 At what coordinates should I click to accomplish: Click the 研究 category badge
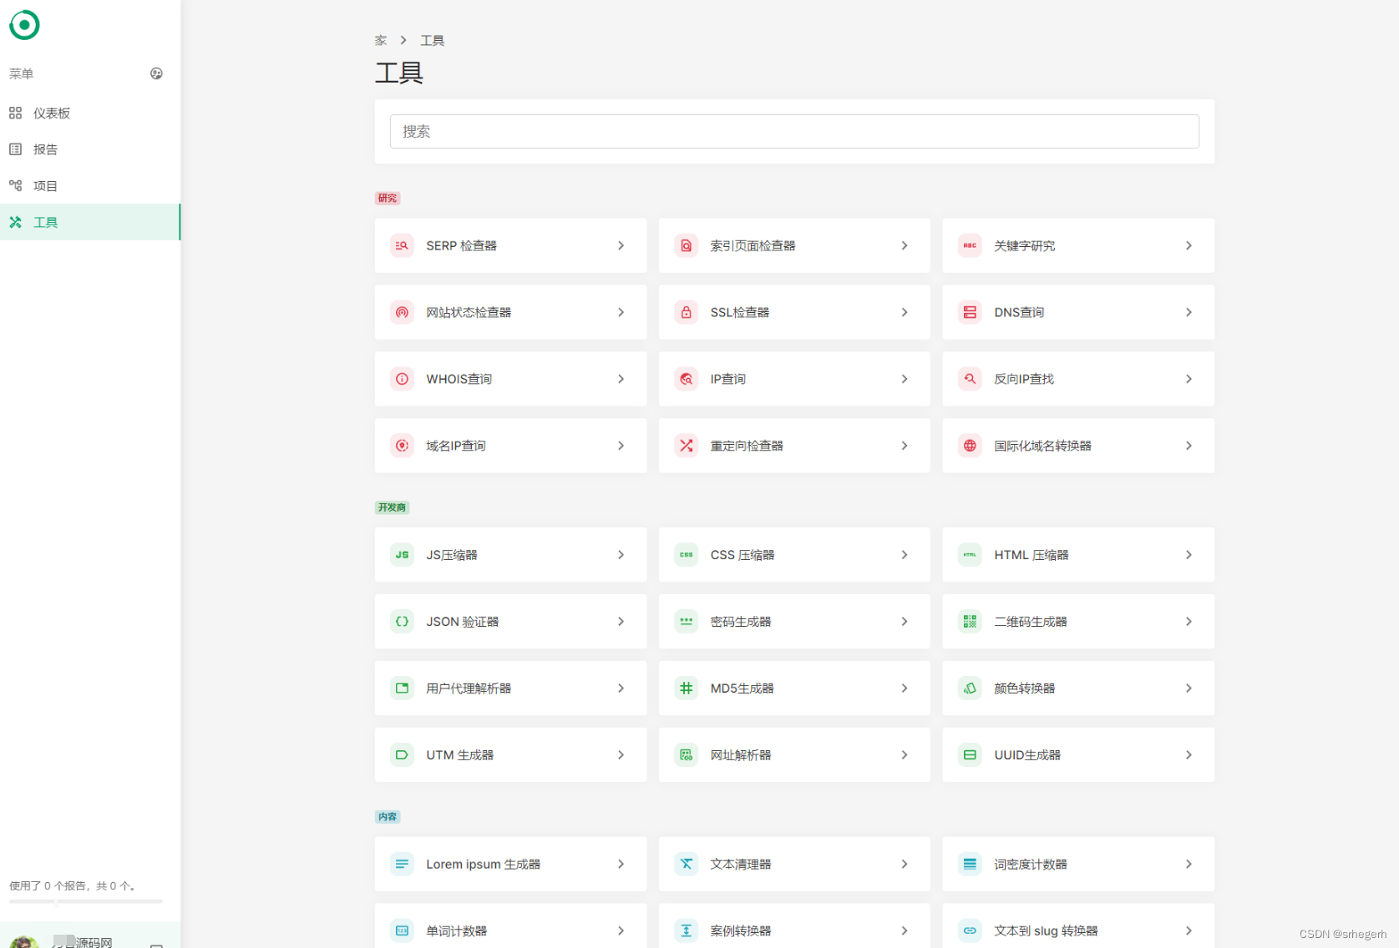pos(388,199)
